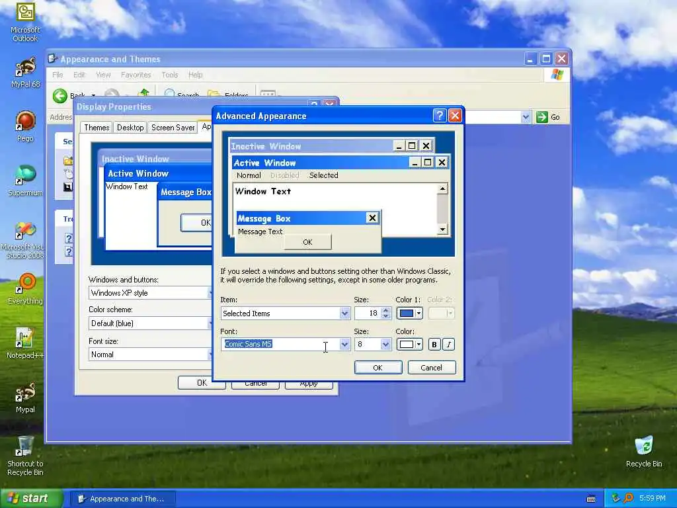677x508 pixels.
Task: Toggle bold font button
Action: pos(434,344)
